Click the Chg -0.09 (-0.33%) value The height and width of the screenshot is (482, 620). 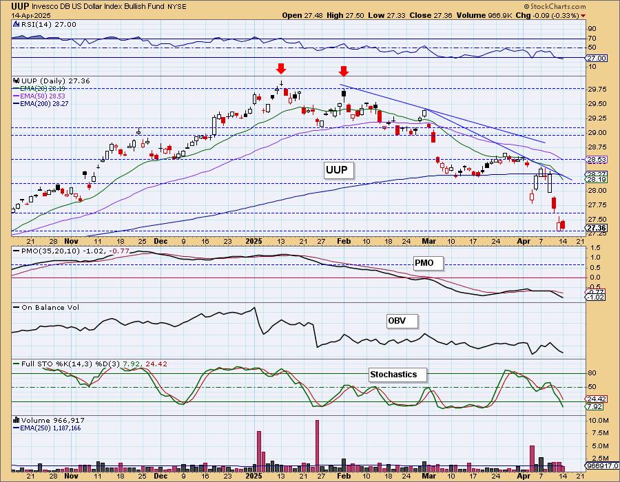(548, 15)
